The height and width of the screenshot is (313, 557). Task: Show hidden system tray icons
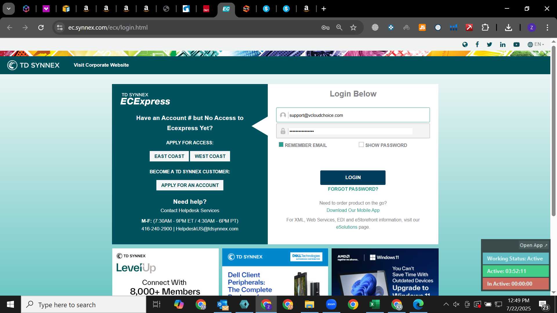click(446, 304)
